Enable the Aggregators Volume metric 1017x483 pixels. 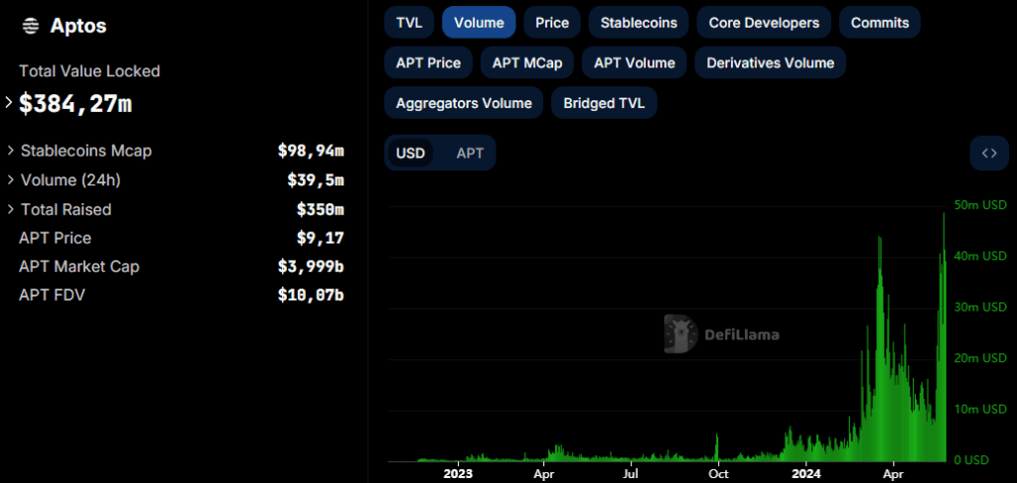coord(464,103)
